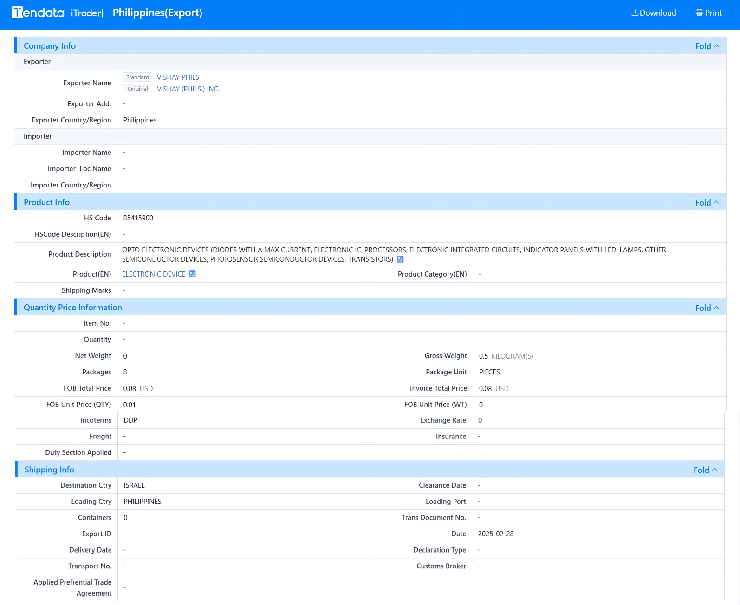Click the ELECTRONIC DEVICE product link
Screen dimensions: 740x605
point(154,274)
